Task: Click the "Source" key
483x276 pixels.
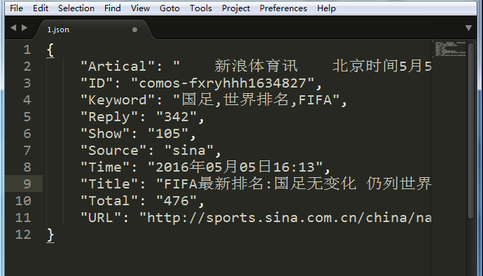Action: 113,150
